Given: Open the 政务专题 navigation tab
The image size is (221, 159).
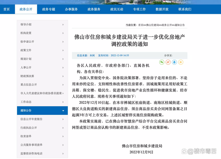Looking at the screenshot, I should [x=49, y=9].
